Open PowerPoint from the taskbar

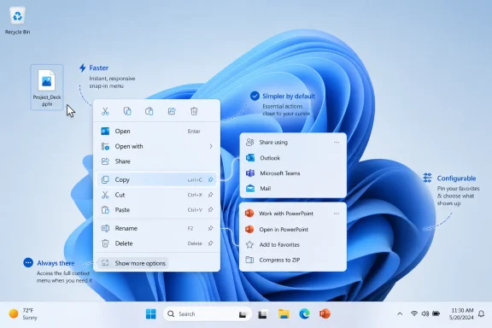pos(325,313)
